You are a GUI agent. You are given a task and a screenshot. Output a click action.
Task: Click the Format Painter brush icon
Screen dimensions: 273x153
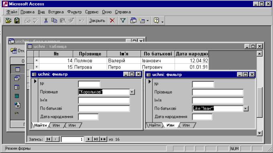point(71,20)
